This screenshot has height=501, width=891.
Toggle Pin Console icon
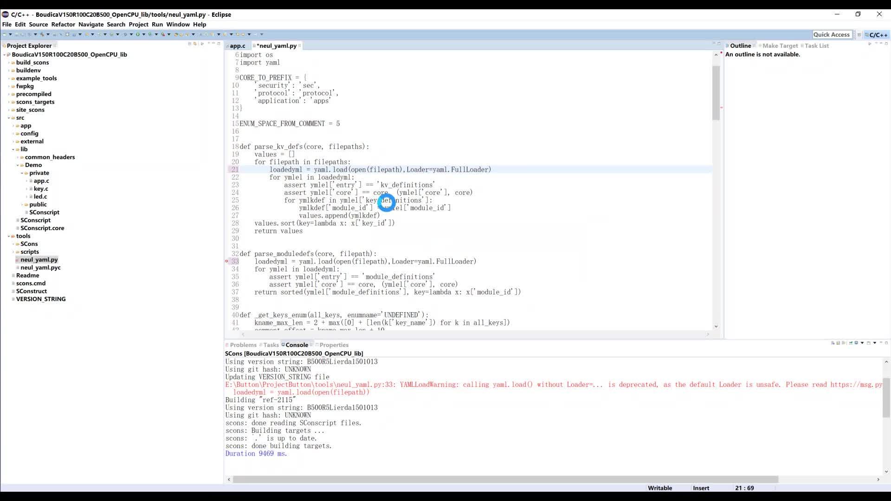coord(851,343)
